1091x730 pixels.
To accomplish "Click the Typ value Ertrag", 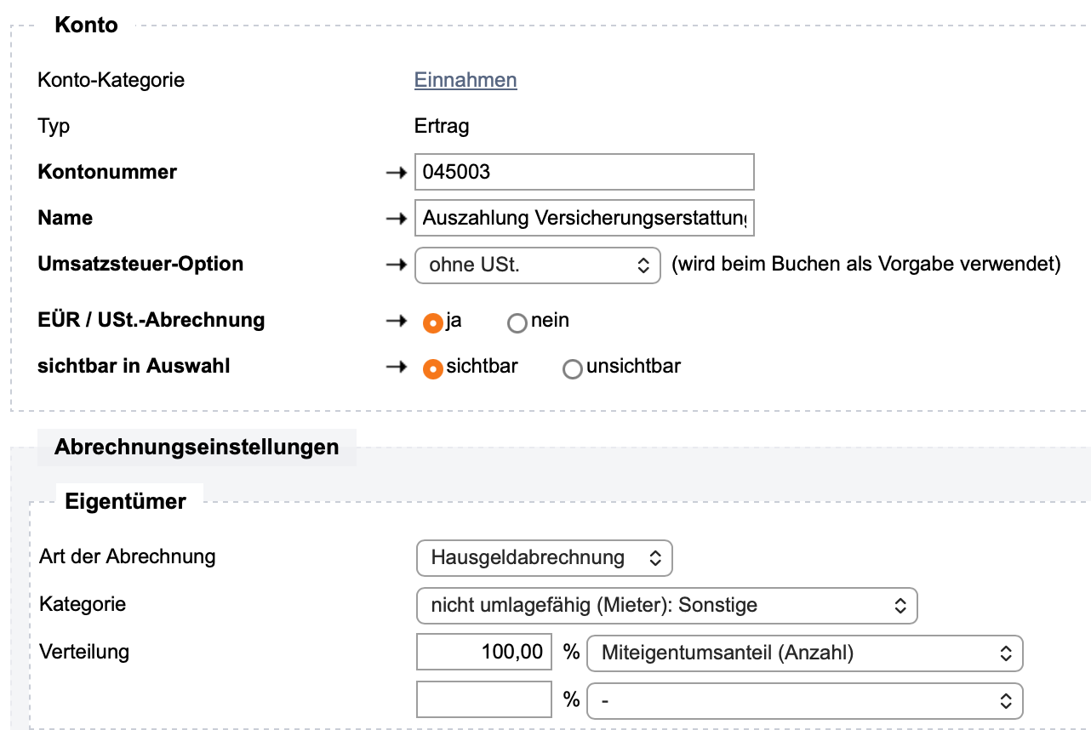I will [442, 127].
